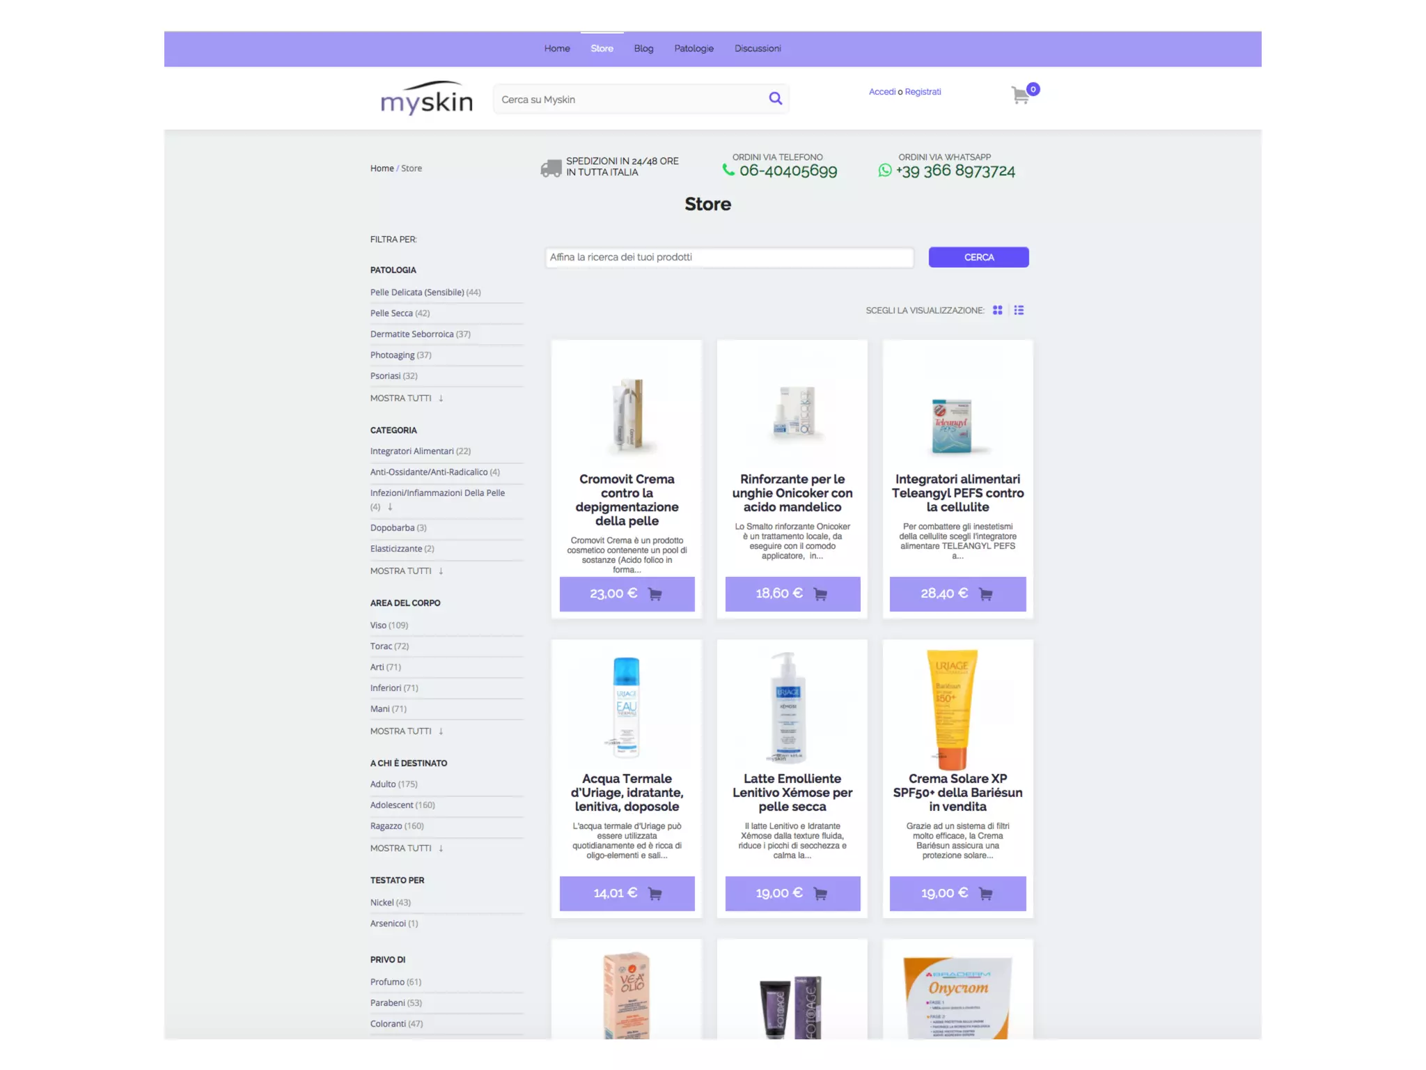Switch to list view display

click(1019, 310)
